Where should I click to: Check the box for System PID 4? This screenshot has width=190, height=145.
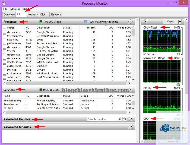pos(5,51)
